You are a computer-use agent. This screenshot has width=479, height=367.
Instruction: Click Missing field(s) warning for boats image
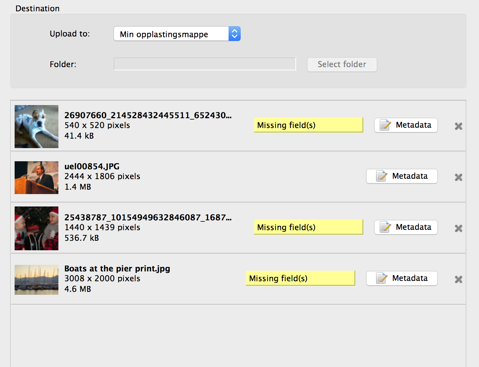(x=300, y=278)
